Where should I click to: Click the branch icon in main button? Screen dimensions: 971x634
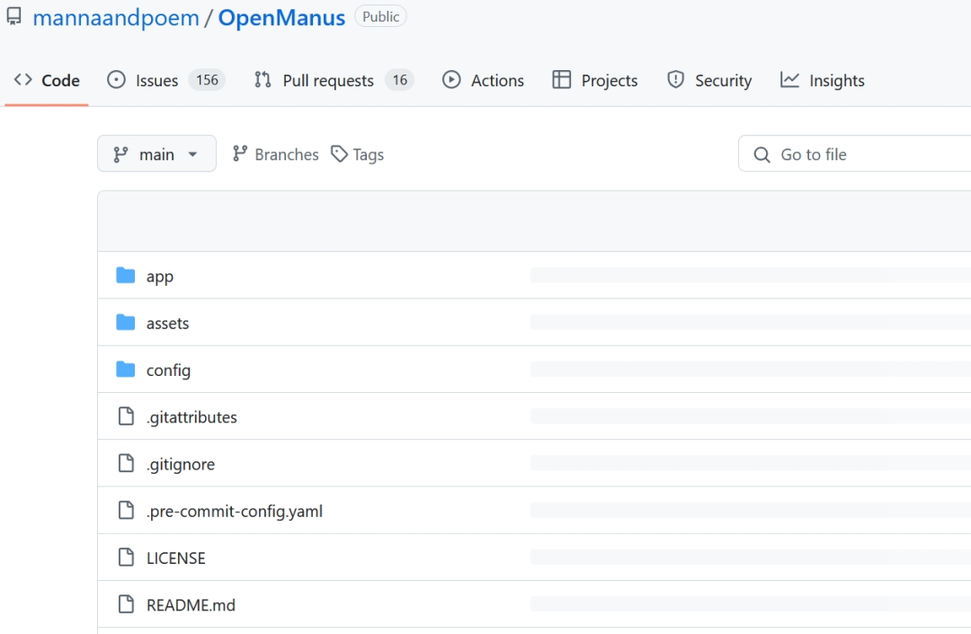pyautogui.click(x=120, y=154)
